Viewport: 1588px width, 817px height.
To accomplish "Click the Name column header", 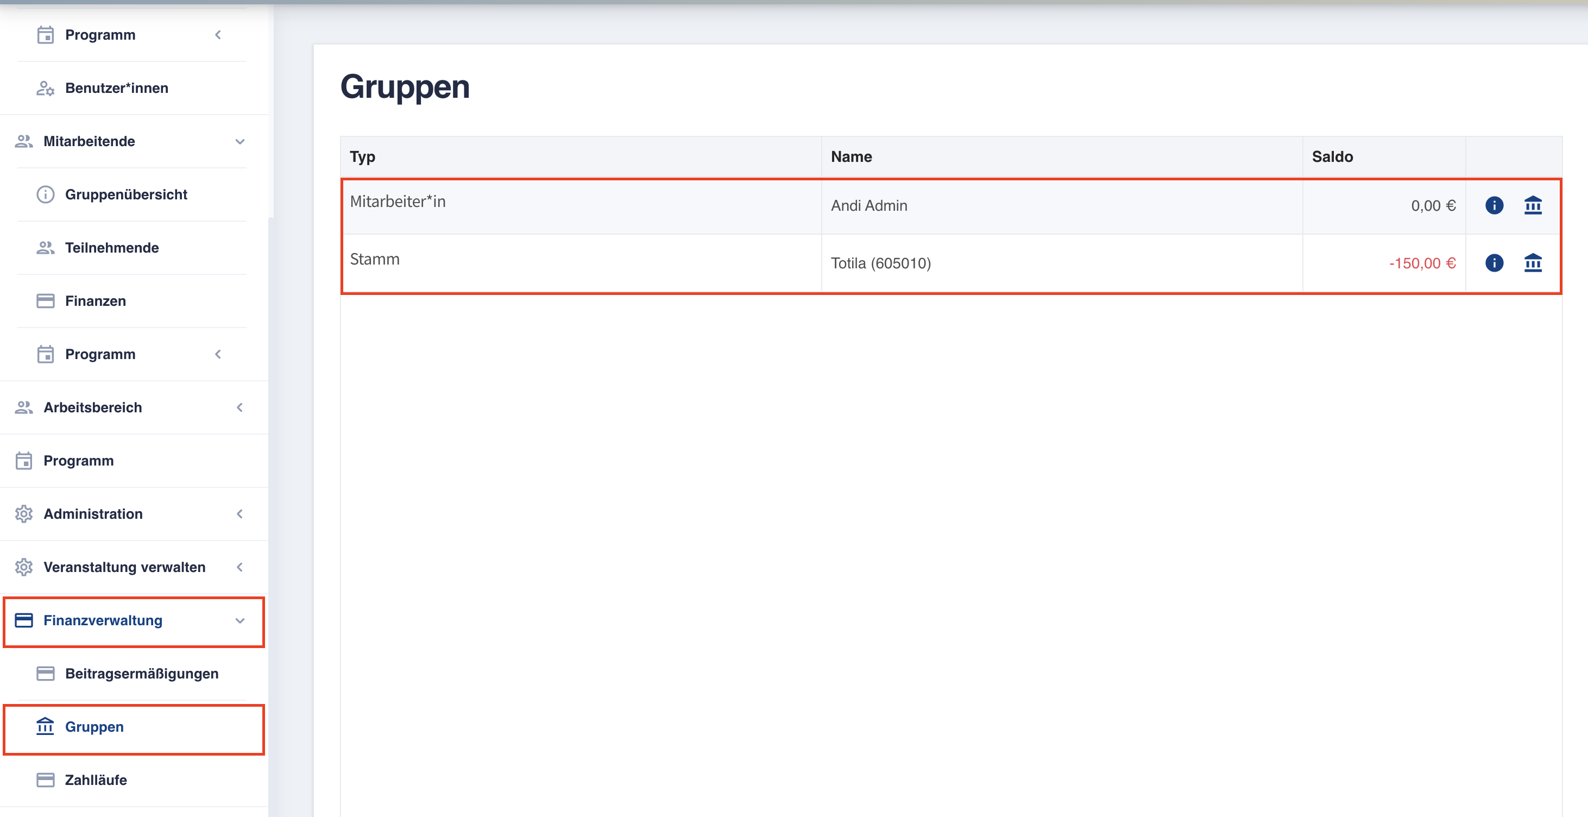I will tap(1062, 156).
